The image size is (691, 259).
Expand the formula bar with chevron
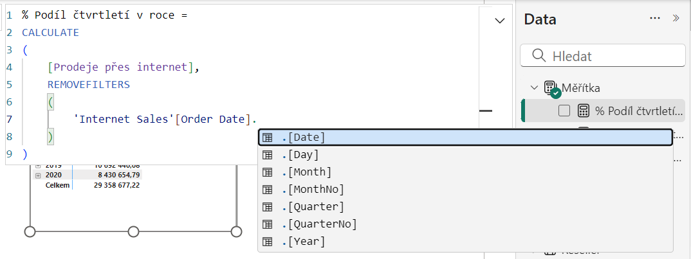point(499,21)
